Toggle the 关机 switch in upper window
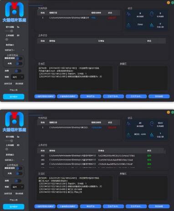Screen dimensions: 174x211 [x=19, y=64]
